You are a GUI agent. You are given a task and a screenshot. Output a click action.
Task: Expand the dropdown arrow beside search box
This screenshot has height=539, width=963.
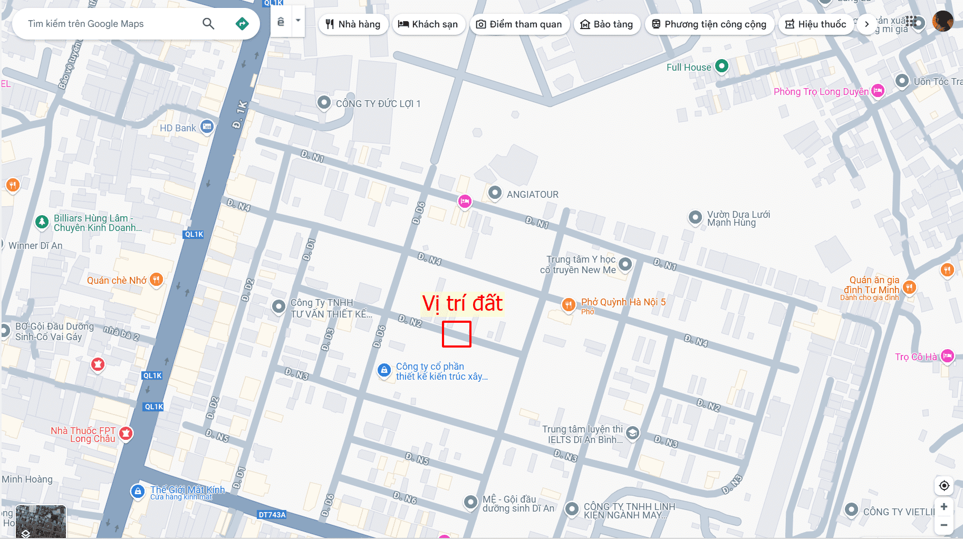298,21
